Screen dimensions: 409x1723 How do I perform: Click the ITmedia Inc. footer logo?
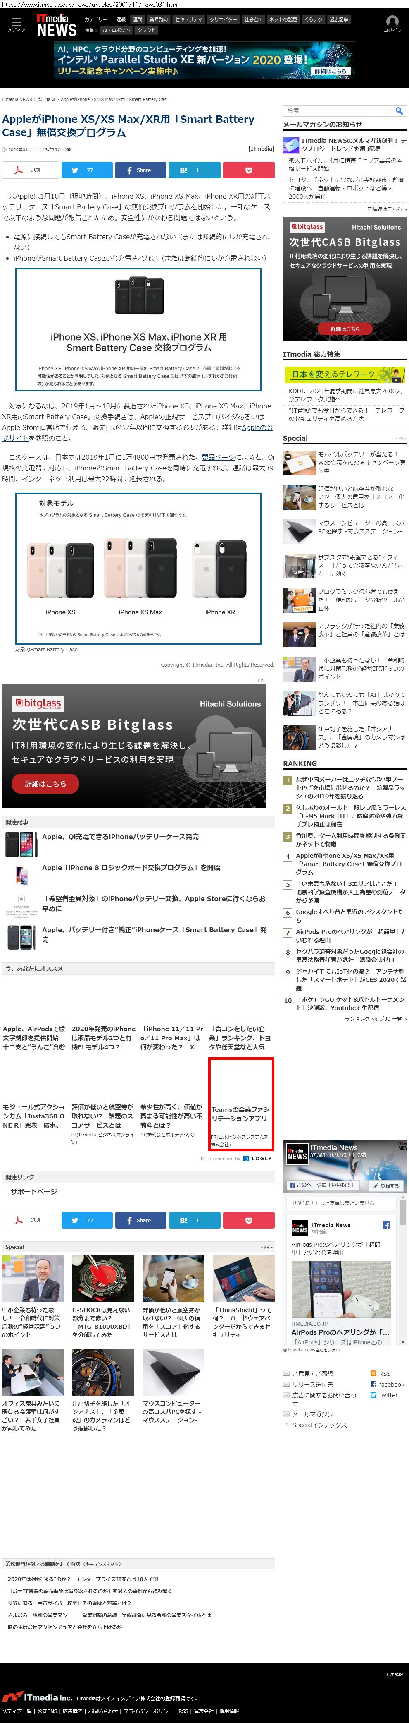click(x=37, y=1698)
